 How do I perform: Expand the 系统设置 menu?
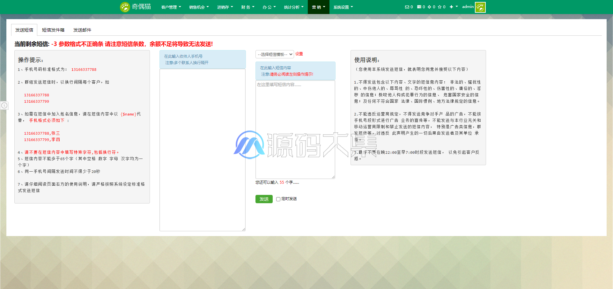click(343, 7)
